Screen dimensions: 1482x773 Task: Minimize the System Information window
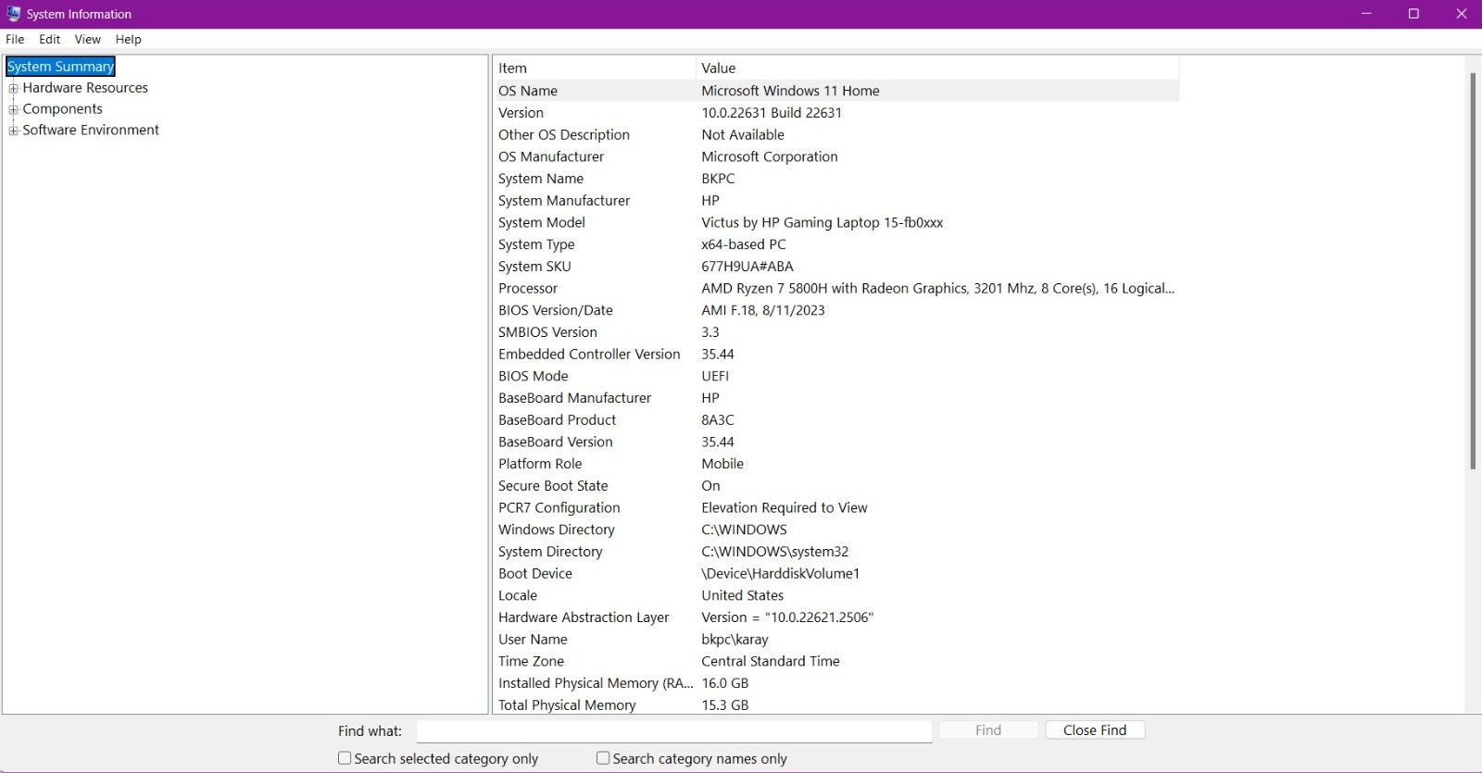[x=1367, y=14]
